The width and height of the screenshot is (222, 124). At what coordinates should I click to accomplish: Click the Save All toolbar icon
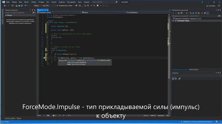click(x=22, y=6)
